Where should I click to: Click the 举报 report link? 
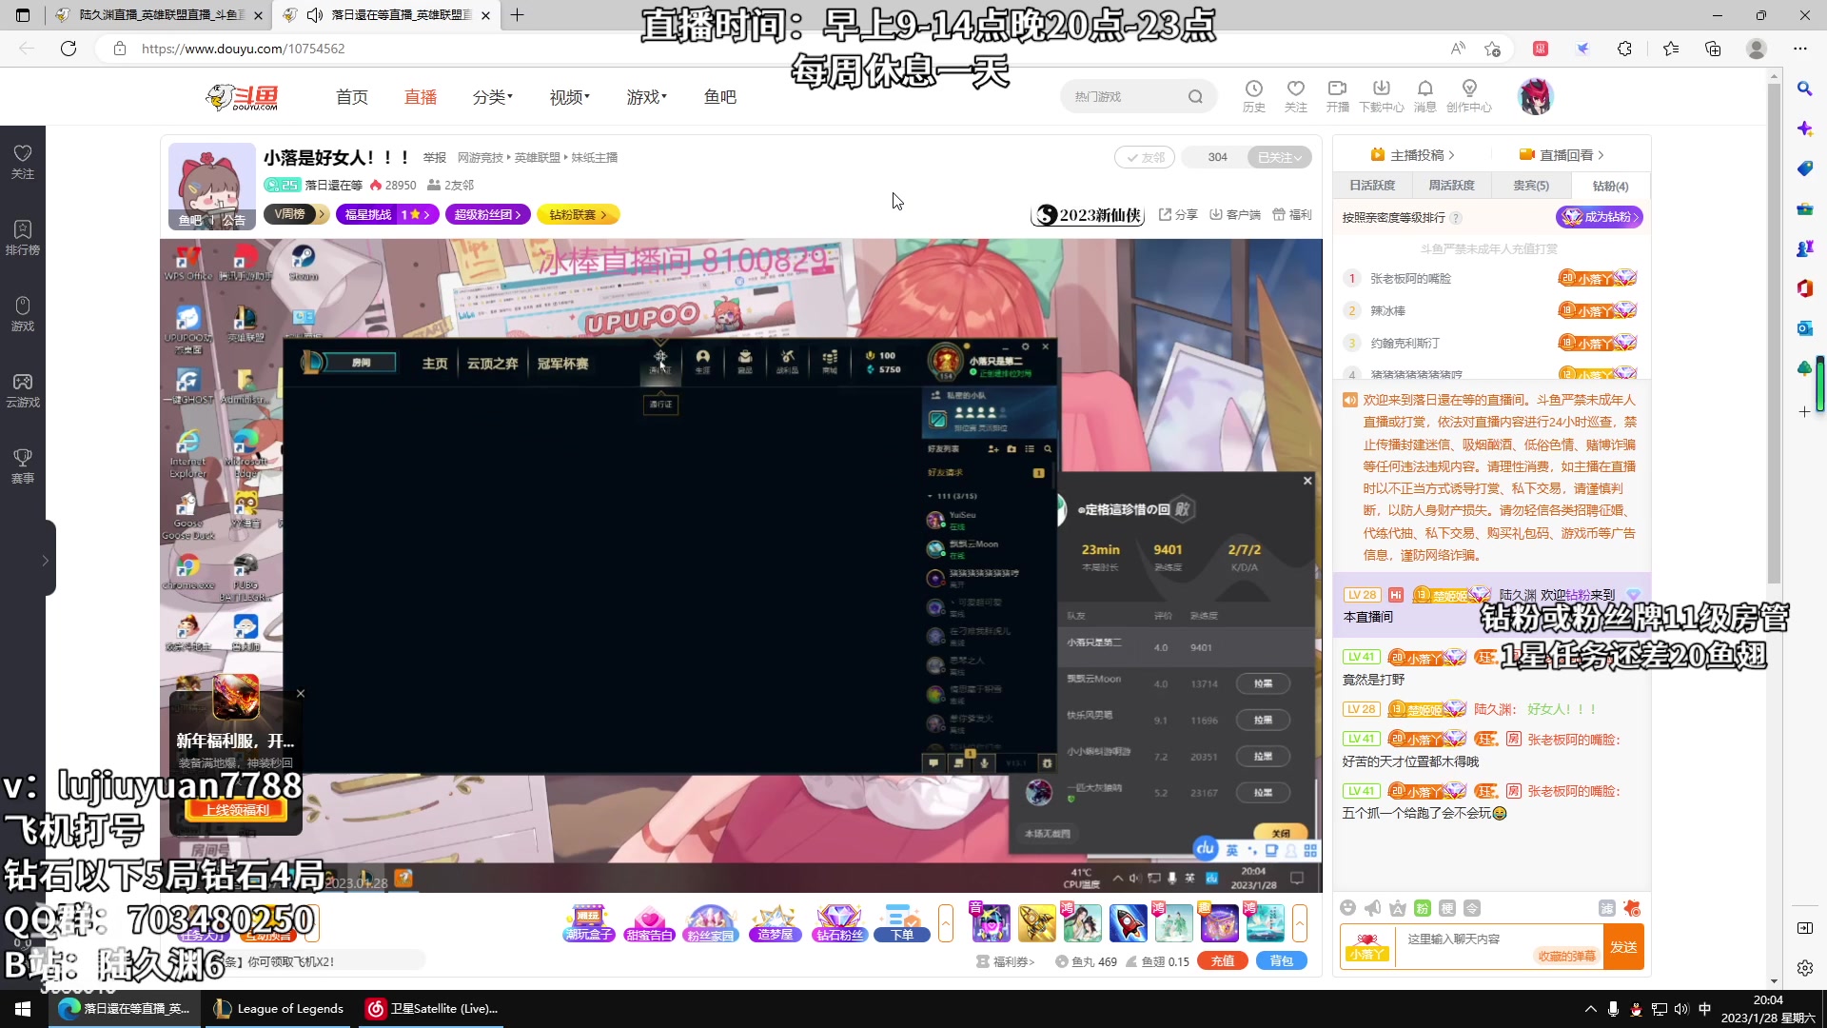[x=434, y=158]
